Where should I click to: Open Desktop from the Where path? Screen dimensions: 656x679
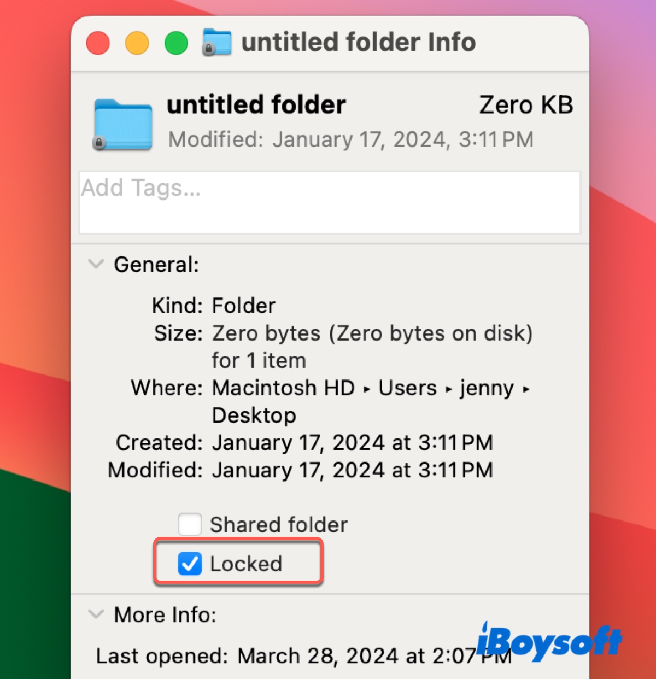coord(254,415)
